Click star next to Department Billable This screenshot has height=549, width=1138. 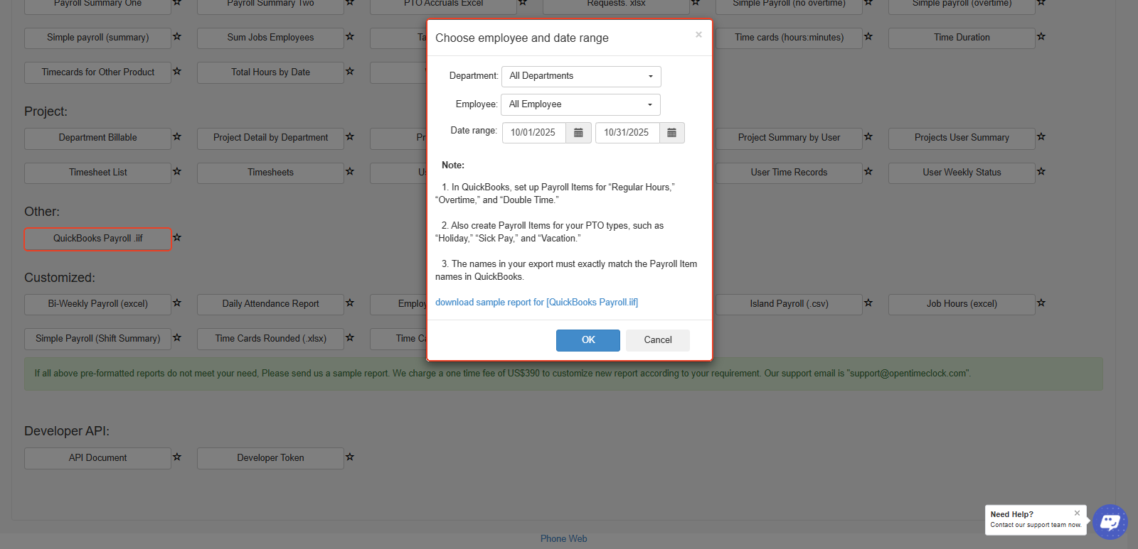tap(177, 137)
